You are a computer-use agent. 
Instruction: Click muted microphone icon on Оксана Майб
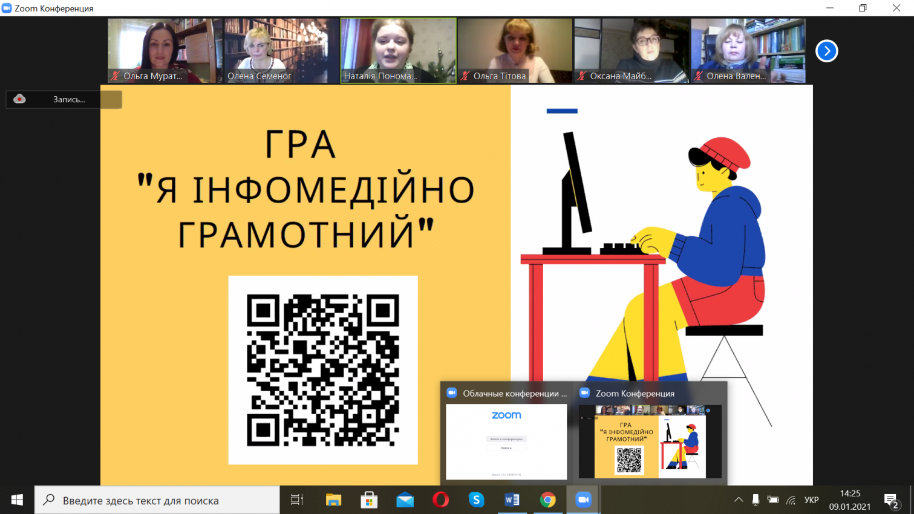[582, 76]
